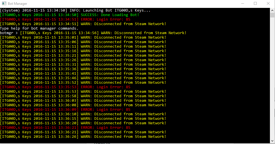Click the WARN line at 13:35:41

pos(83,73)
